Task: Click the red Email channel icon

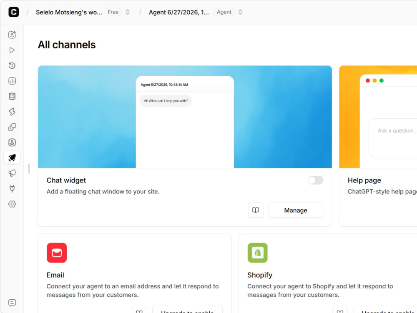Action: coord(57,253)
